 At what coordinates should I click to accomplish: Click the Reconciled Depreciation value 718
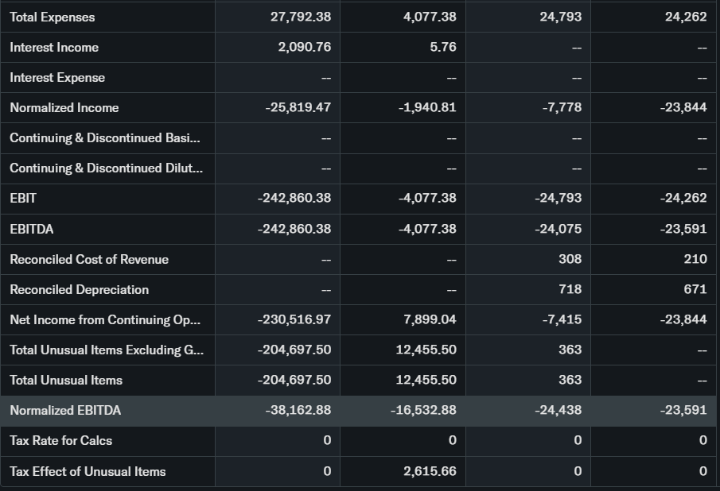(x=570, y=289)
